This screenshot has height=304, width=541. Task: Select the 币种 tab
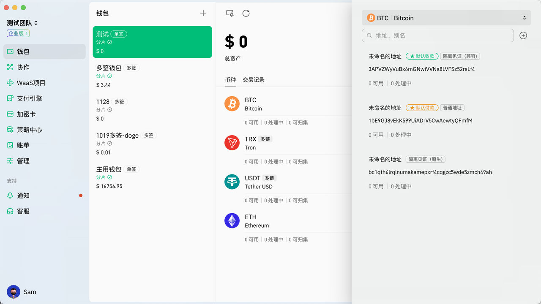coord(230,80)
